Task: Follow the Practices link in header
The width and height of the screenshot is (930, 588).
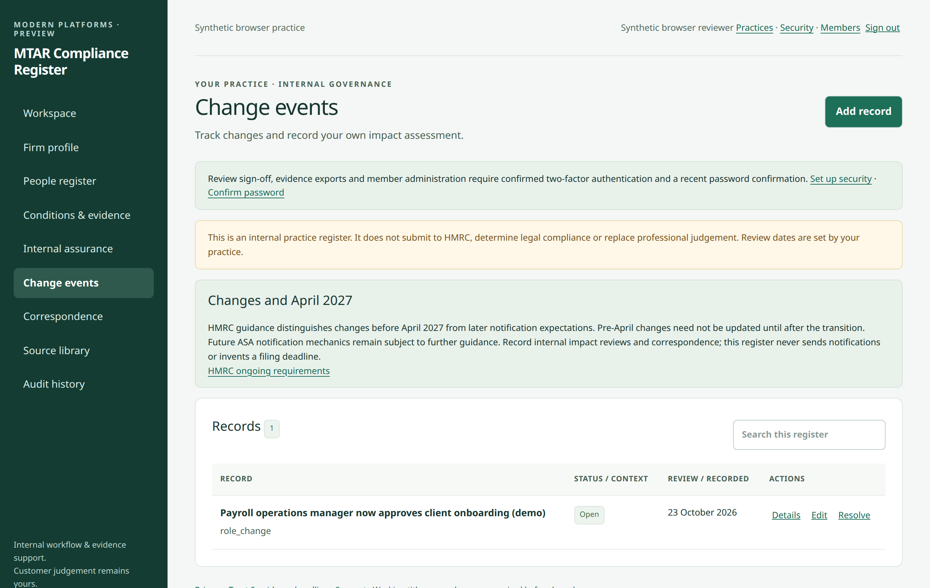Action: click(x=754, y=28)
